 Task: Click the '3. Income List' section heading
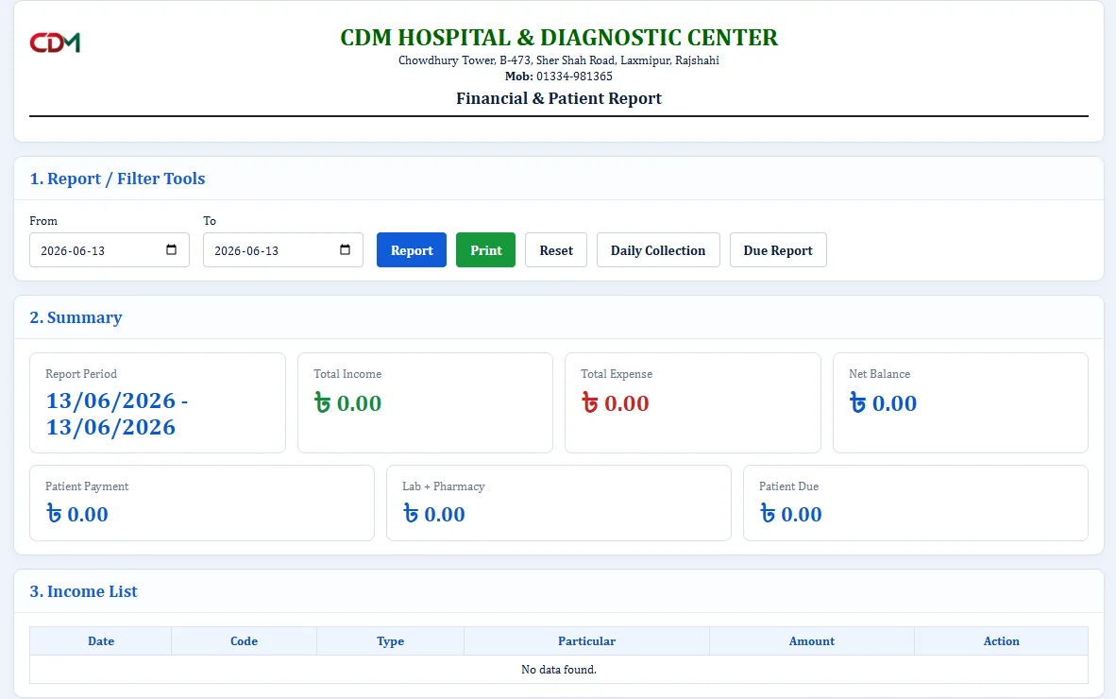point(83,591)
